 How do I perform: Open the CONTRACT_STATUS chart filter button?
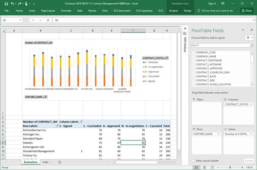point(155,58)
